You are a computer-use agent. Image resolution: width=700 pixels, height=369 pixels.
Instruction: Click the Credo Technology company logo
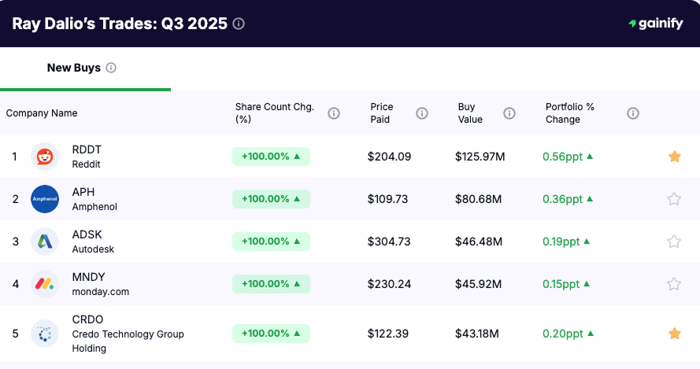point(45,334)
